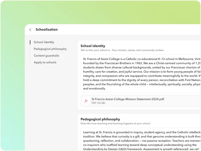The image size is (201, 151).
Task: Click the 'and emotionally.' last line of mission text
Action: tap(94, 88)
